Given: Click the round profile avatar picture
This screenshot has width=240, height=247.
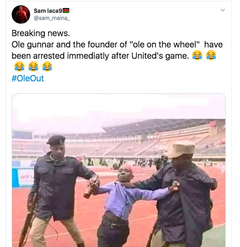Looking at the screenshot, I should coord(21,14).
